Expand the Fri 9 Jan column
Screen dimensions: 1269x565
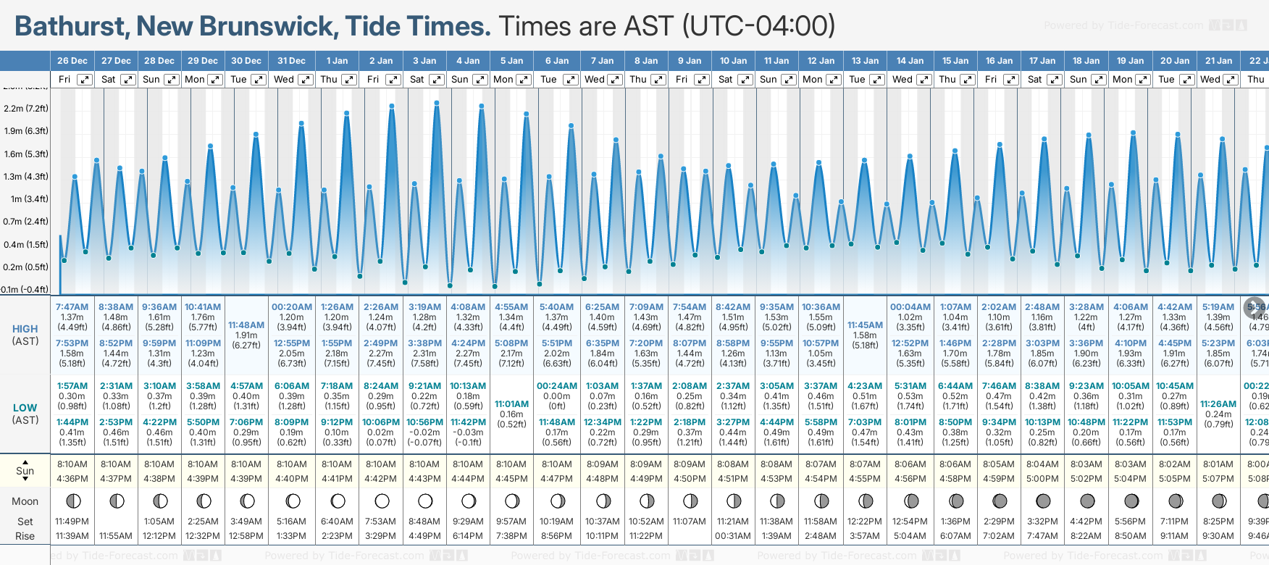pos(701,80)
